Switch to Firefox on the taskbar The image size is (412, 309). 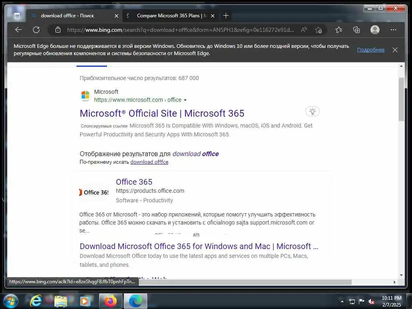(x=110, y=301)
